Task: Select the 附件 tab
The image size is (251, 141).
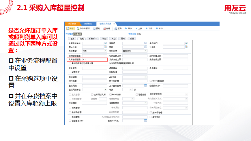Action: [132, 39]
